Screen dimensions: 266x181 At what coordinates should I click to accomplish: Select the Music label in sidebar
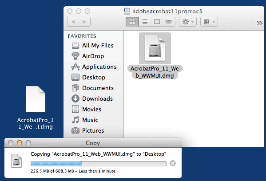(x=90, y=120)
